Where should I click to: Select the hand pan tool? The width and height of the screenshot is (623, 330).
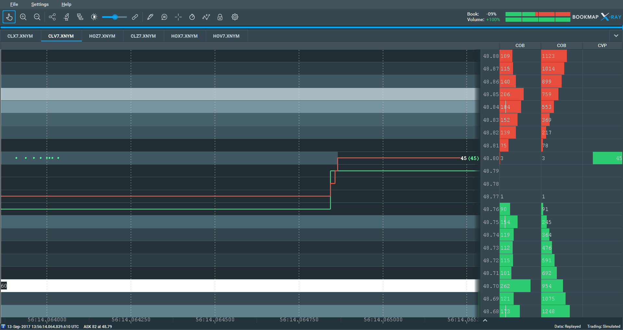click(9, 17)
